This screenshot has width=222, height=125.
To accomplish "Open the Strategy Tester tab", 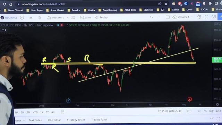I will coord(76,120).
